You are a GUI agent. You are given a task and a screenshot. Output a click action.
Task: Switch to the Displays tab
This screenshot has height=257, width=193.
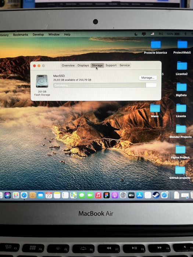83,65
